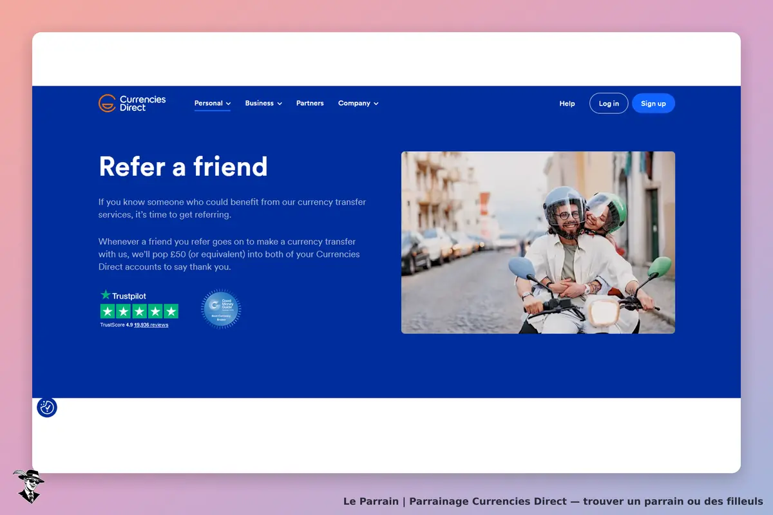The width and height of the screenshot is (773, 515).
Task: Click the 'Le Parrain | Parrainage Currencies Direct' caption
Action: (x=553, y=501)
